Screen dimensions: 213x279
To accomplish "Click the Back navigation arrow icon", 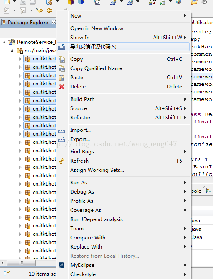I will pyautogui.click(x=50, y=10).
